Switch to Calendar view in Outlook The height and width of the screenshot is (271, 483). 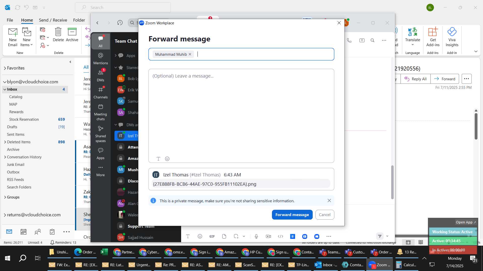[23, 232]
